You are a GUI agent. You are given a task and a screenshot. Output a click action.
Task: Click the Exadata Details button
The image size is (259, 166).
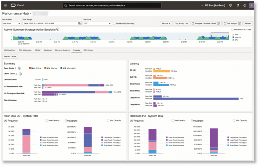10,56
